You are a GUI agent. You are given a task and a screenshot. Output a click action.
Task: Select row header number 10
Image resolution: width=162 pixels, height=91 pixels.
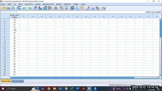click(5, 43)
